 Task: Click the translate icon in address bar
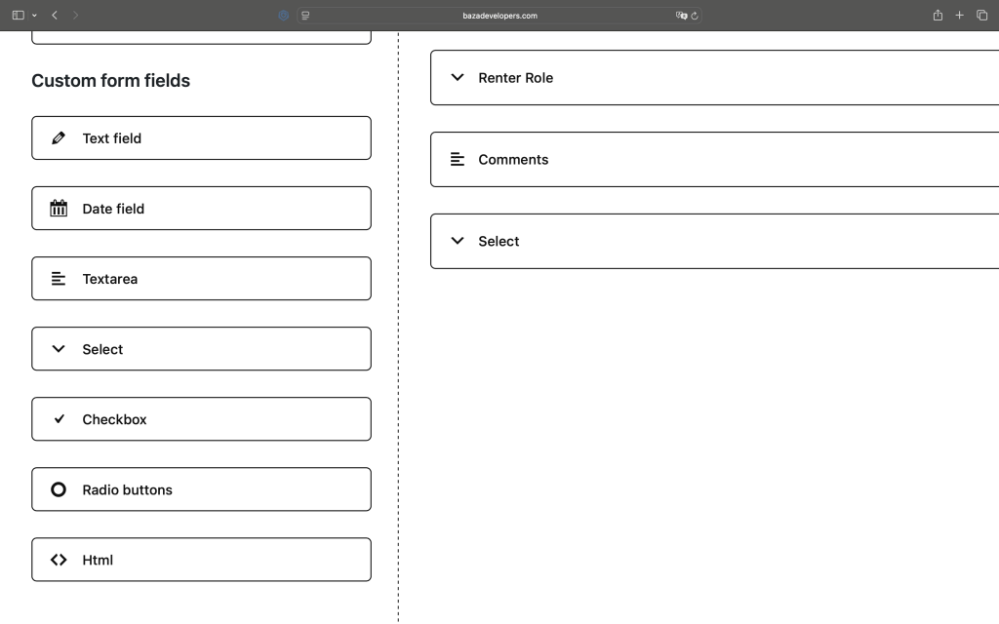pyautogui.click(x=681, y=16)
